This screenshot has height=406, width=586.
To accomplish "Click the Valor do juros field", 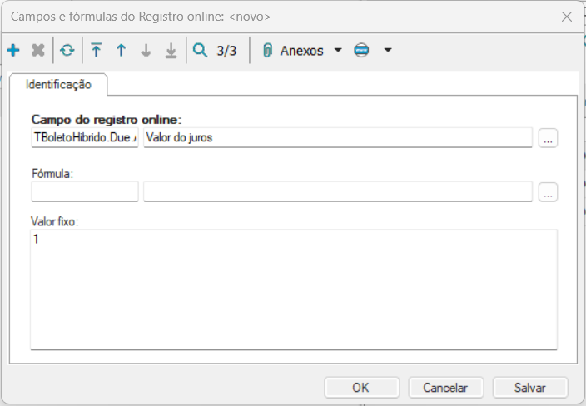I will [338, 137].
